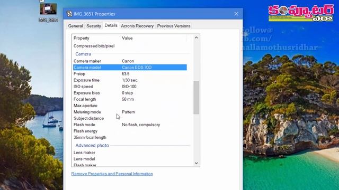The width and height of the screenshot is (339, 190).
Task: Click the IMG_3651 Properties title bar icon
Action: 69,14
